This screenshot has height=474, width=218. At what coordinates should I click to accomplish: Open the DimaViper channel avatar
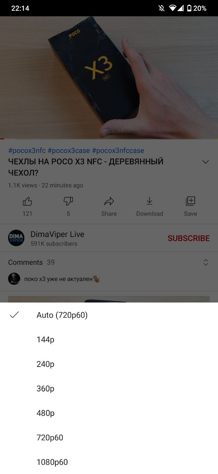(16, 238)
